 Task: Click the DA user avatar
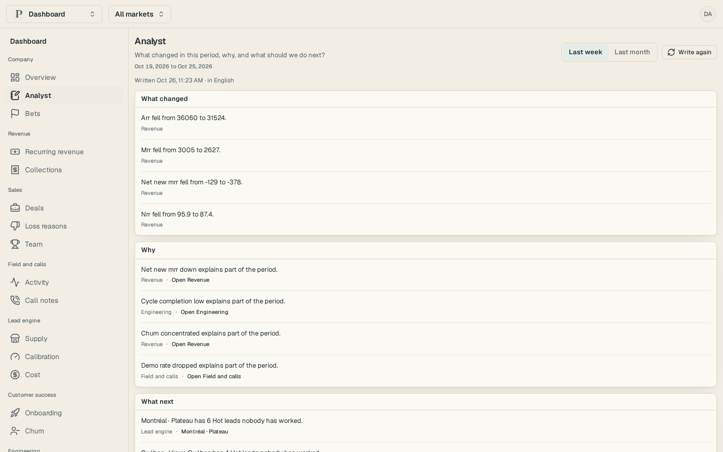coord(708,14)
